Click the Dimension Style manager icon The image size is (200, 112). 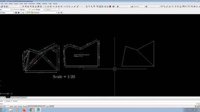click(x=132, y=7)
